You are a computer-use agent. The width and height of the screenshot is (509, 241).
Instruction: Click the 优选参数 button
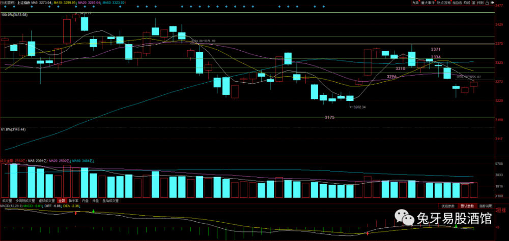click(447, 206)
